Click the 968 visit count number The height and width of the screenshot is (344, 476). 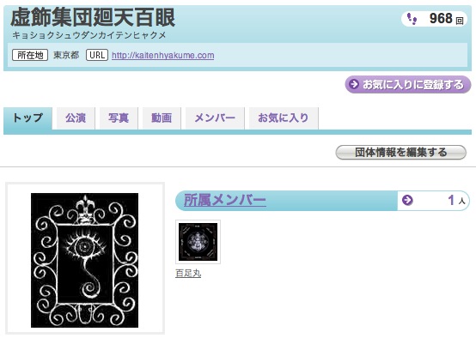point(441,19)
